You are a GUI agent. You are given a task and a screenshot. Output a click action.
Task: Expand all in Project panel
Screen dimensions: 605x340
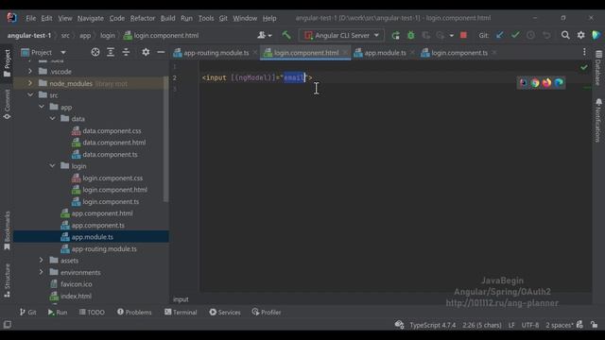[111, 52]
